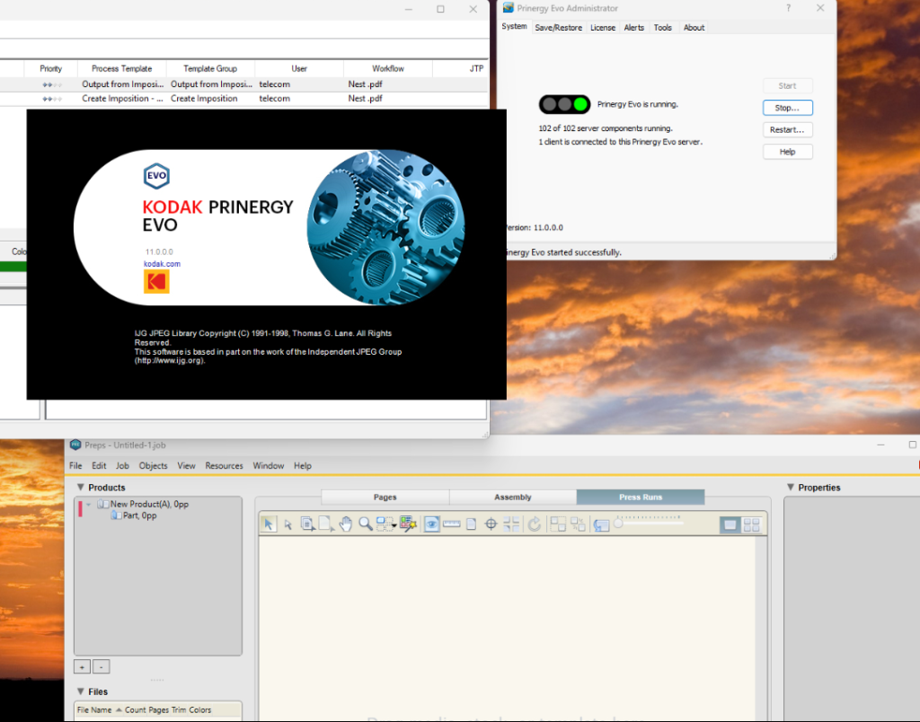The height and width of the screenshot is (722, 920).
Task: Click the rotate refresh icon in toolbar
Action: point(535,524)
